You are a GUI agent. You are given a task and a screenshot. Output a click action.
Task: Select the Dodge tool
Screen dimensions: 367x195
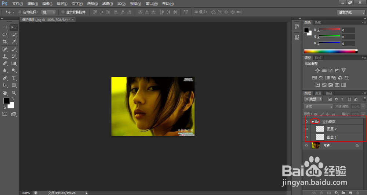(x=14, y=70)
